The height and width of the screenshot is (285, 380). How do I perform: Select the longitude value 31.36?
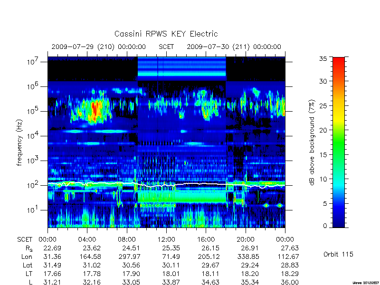[52, 256]
